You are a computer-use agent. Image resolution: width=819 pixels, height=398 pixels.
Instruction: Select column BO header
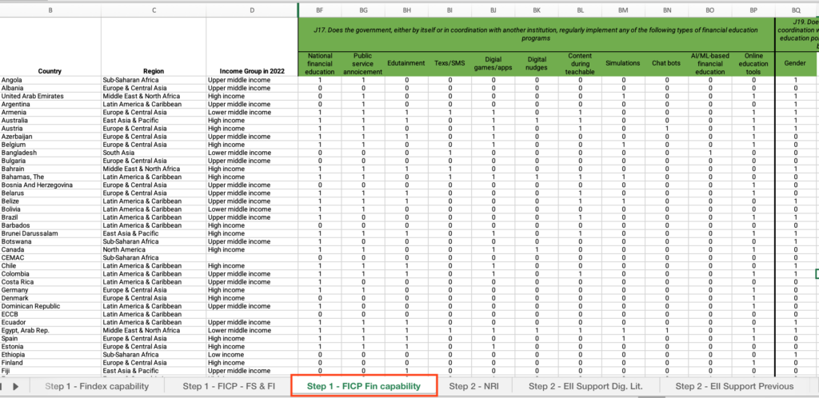[x=710, y=10]
